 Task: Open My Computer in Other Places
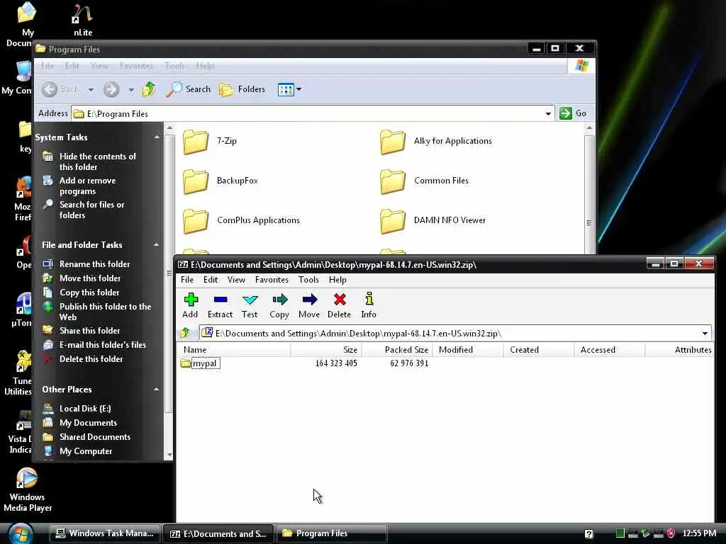pyautogui.click(x=77, y=451)
